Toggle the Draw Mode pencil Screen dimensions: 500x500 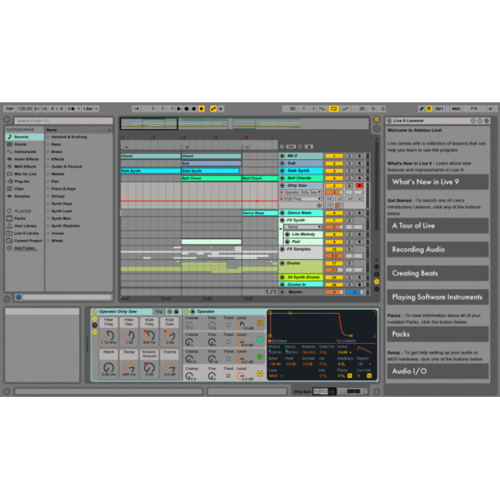point(422,108)
